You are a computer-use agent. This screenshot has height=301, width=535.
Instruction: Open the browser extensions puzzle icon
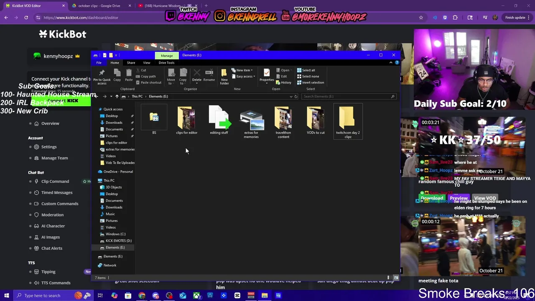[x=455, y=18]
